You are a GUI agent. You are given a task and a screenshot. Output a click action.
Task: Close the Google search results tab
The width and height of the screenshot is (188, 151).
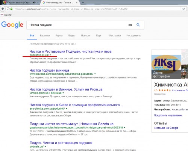coord(77,3)
